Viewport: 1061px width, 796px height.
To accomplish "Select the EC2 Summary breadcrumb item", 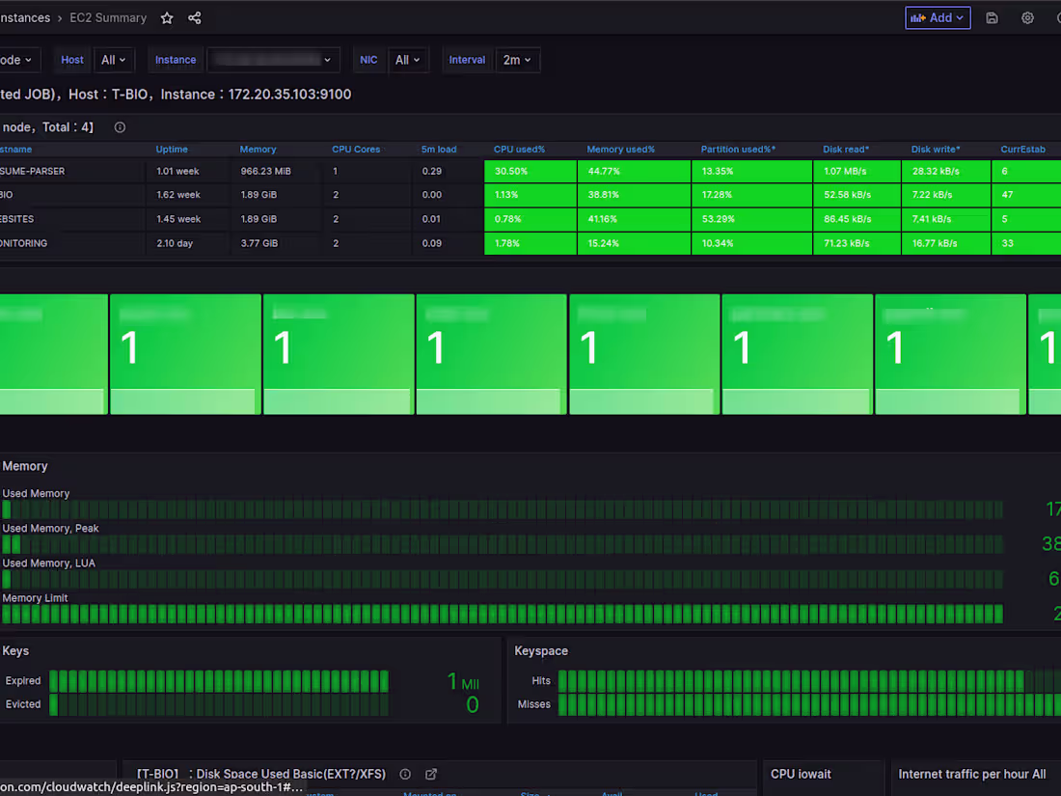I will (x=108, y=17).
